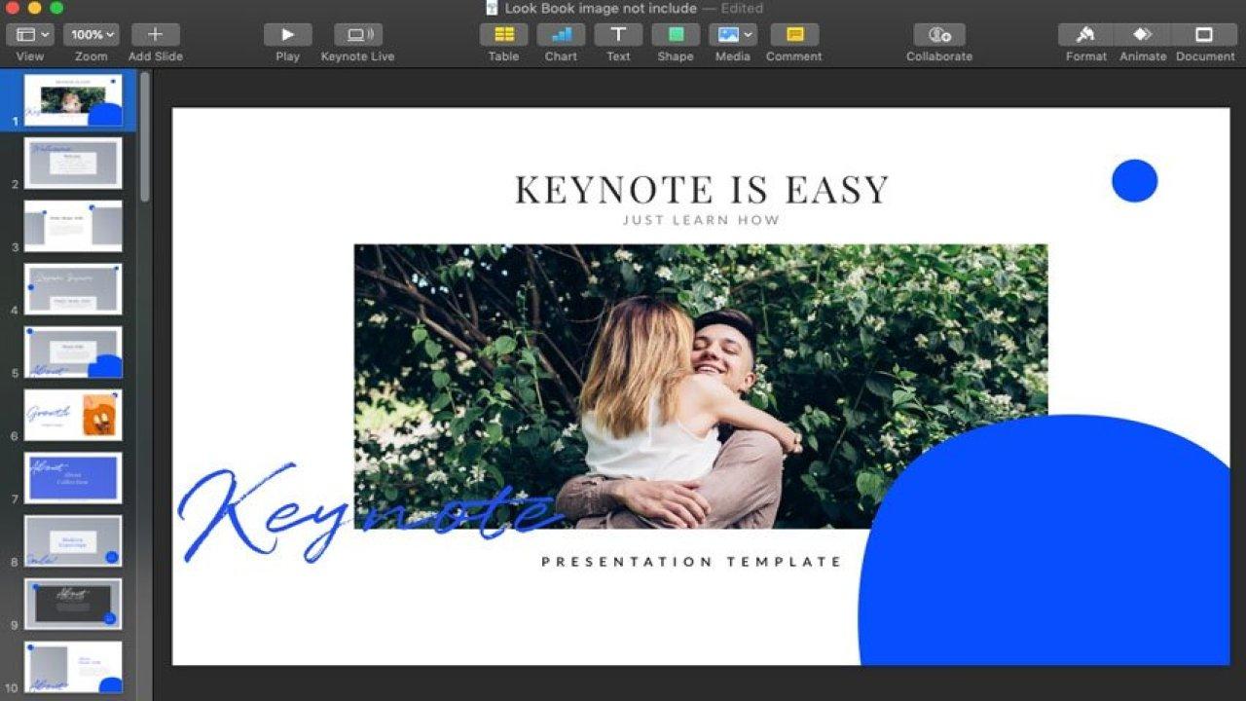Viewport: 1246px width, 701px height.
Task: Insert a Shape
Action: click(675, 37)
